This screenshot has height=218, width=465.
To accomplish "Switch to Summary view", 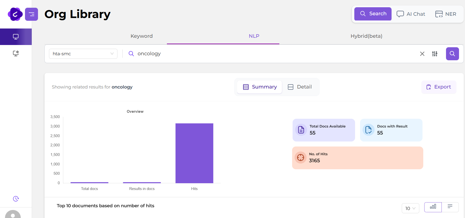I will [260, 87].
